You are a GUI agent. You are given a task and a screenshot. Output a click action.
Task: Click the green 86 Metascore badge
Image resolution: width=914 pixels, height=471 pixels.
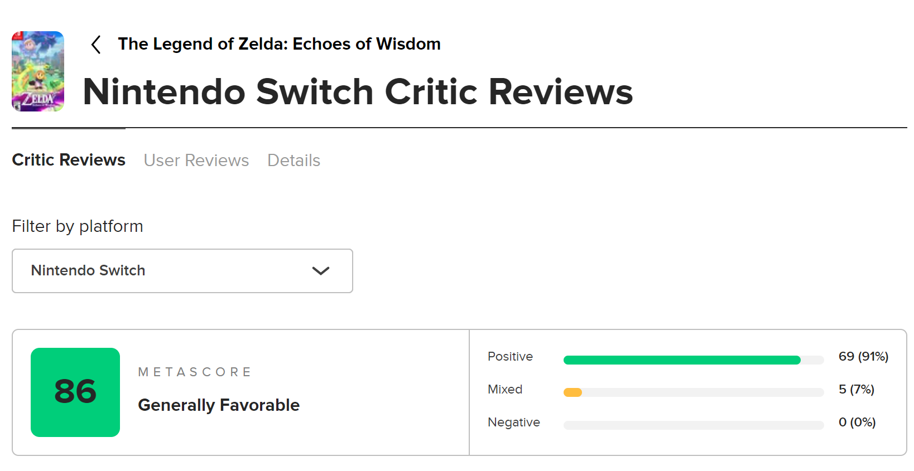tap(75, 392)
